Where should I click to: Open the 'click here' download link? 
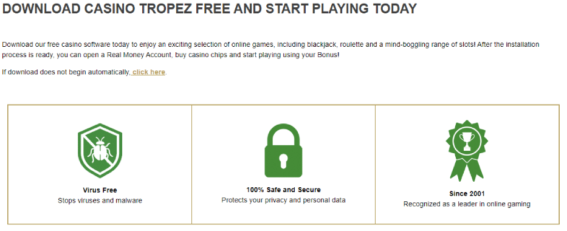pos(149,72)
